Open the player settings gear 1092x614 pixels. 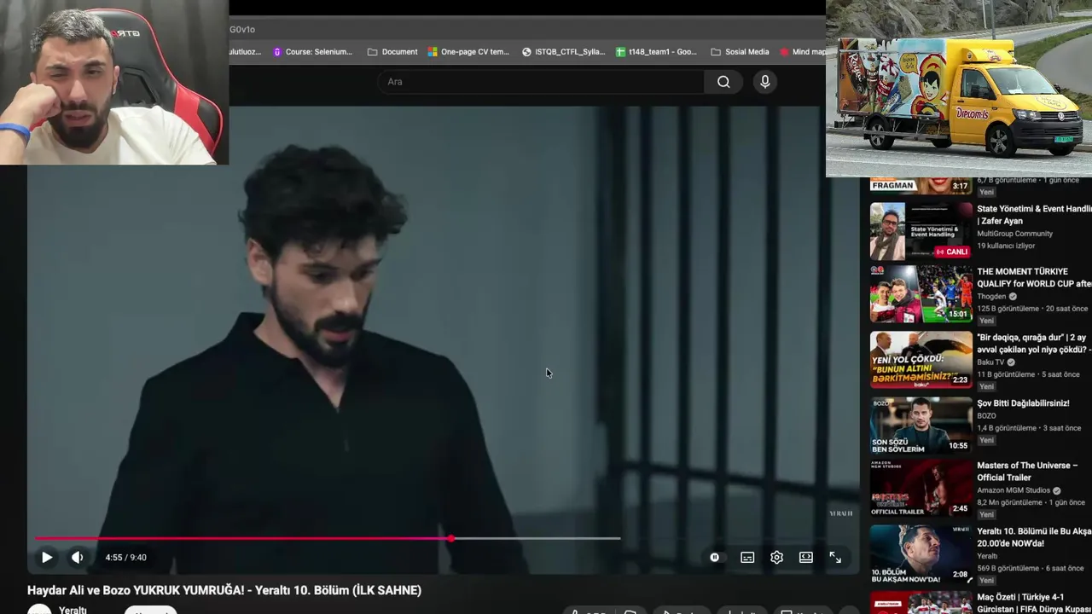pyautogui.click(x=776, y=558)
